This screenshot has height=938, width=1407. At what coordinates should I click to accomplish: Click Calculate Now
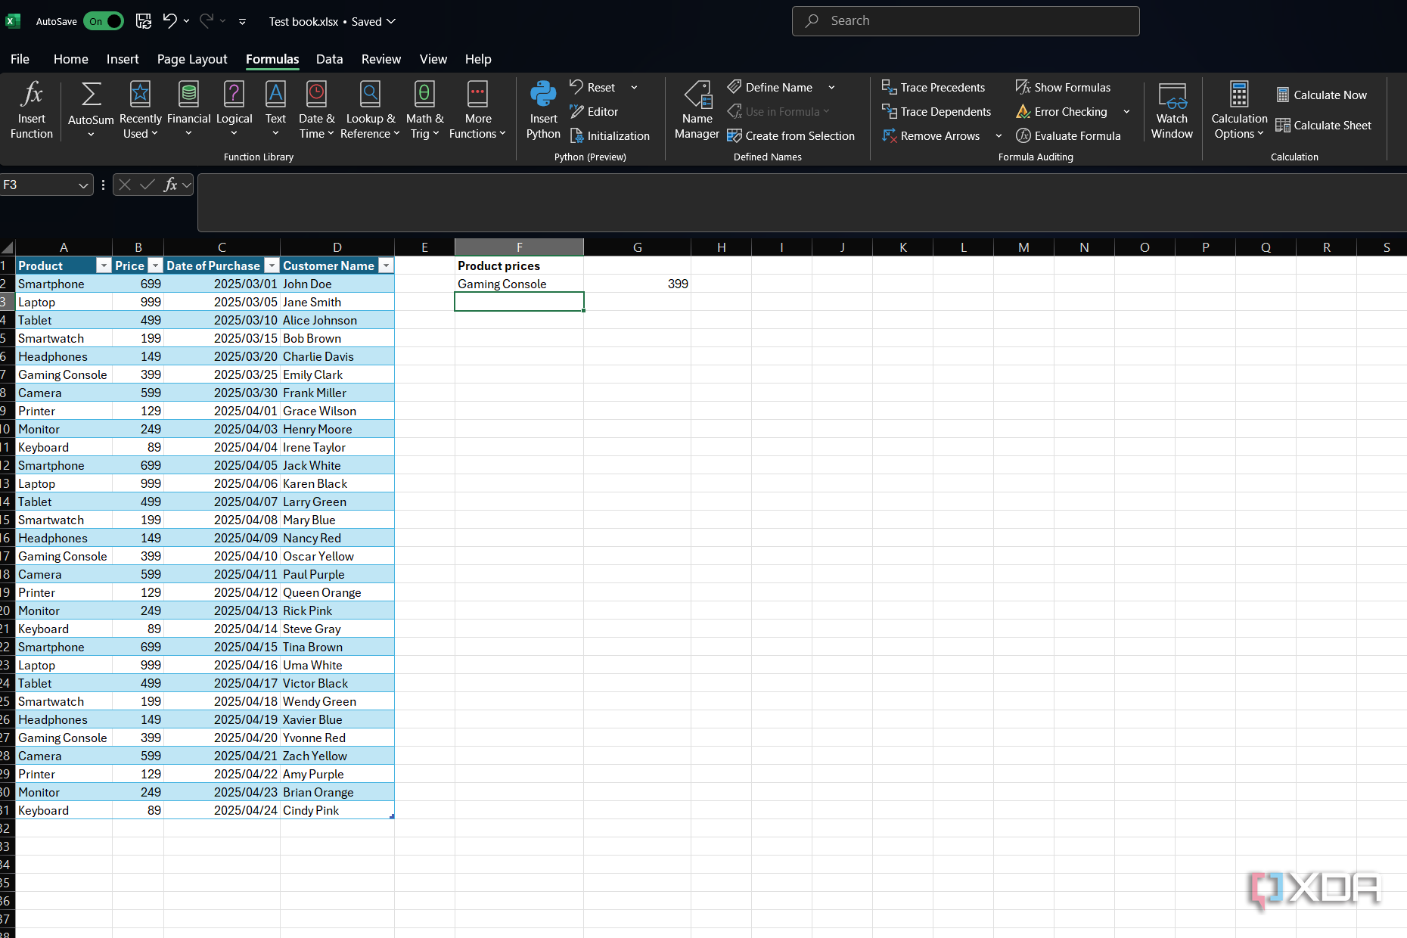(1322, 95)
